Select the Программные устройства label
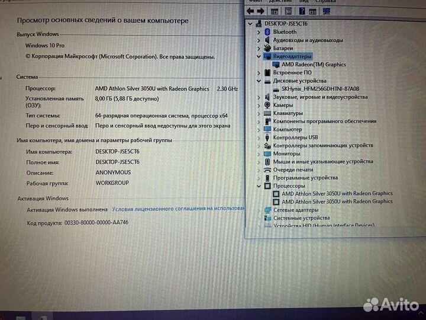Screen dimensions: 426x320 point(305,178)
